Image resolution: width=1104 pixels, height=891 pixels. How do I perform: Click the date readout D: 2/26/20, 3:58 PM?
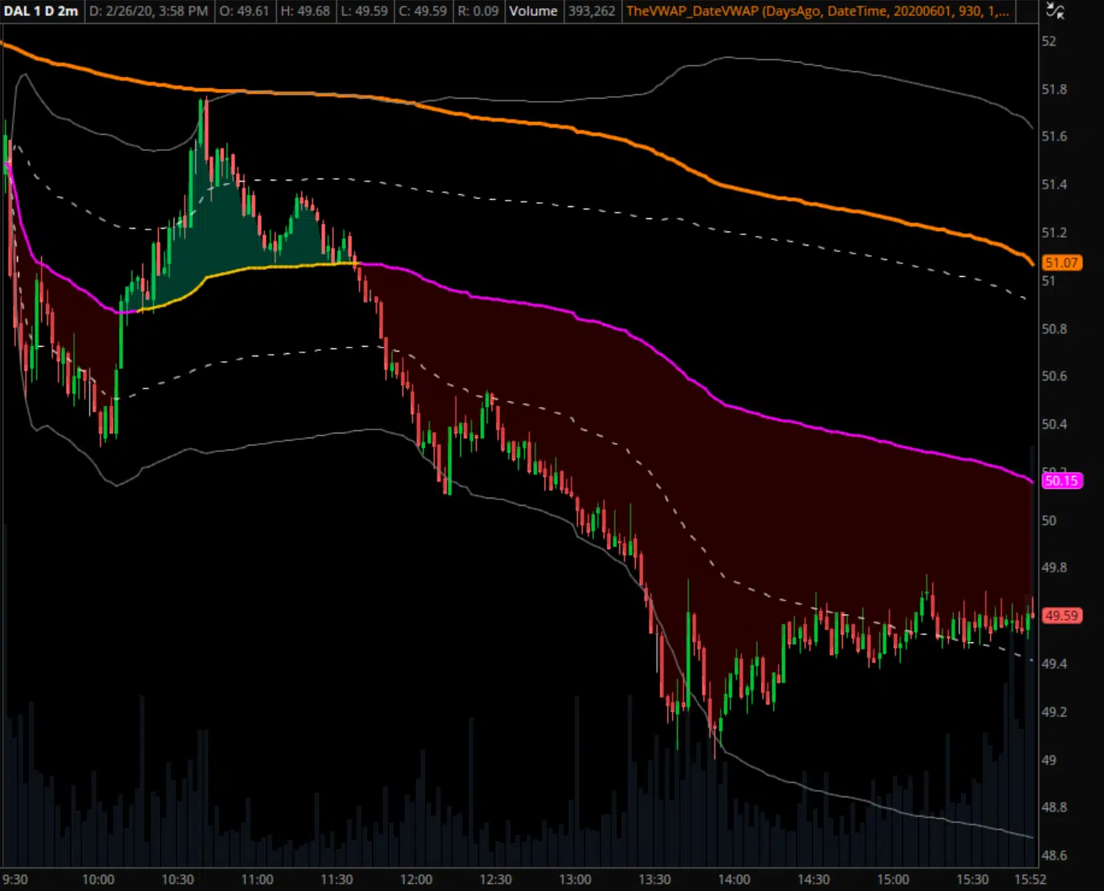[149, 11]
